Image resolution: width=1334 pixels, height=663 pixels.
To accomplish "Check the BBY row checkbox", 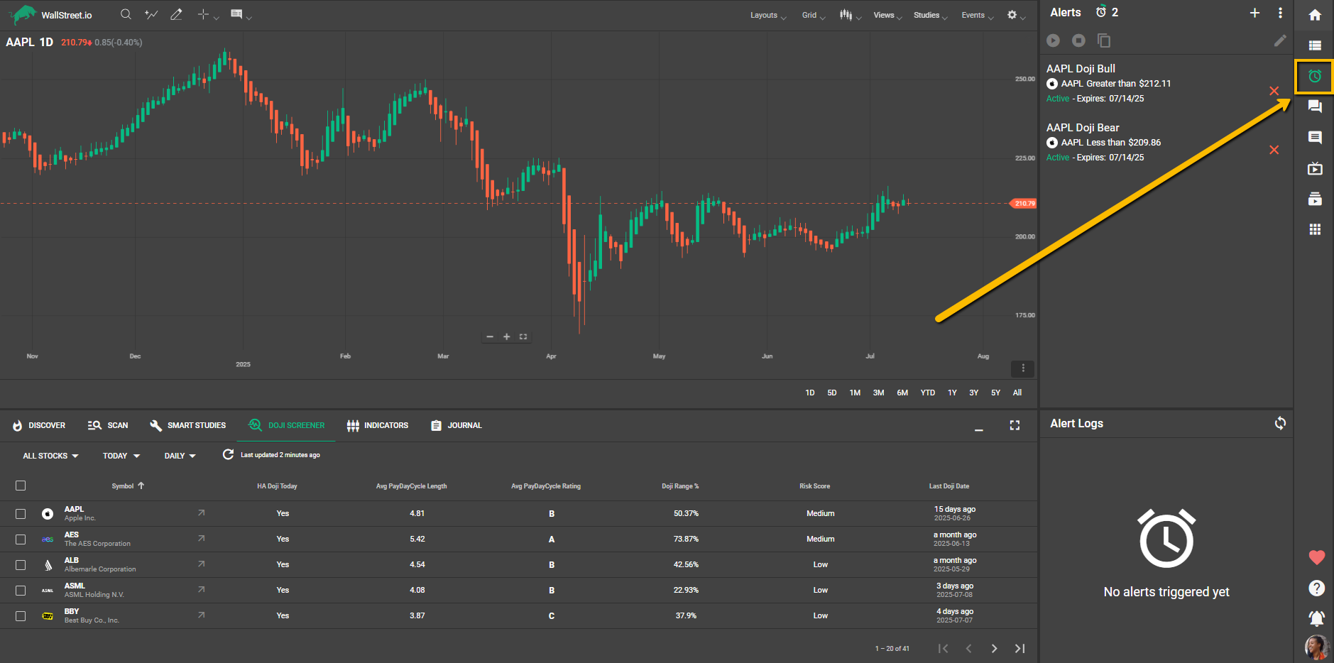I will [21, 615].
